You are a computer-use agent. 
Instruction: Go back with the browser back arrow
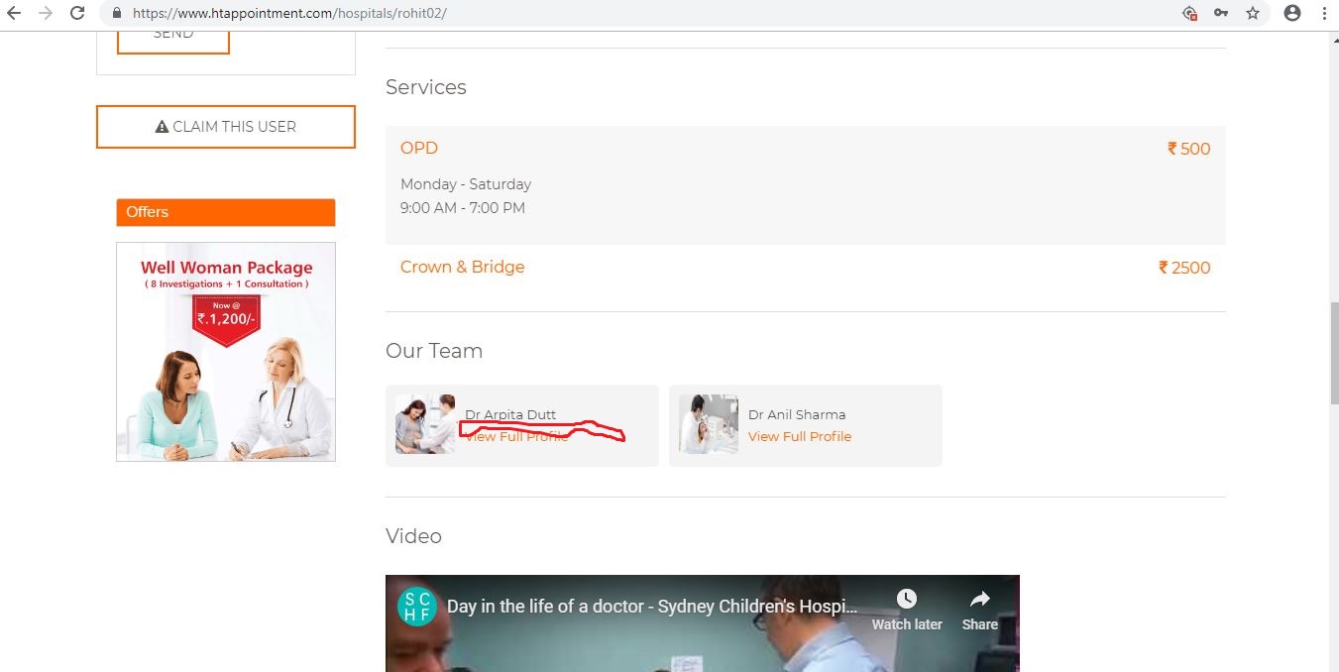14,14
